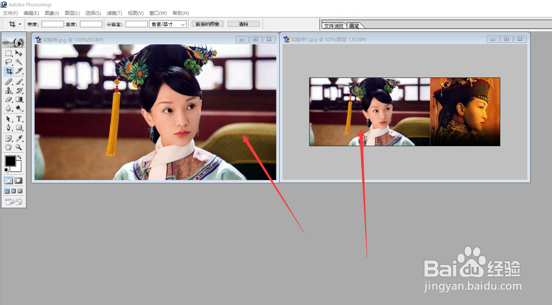This screenshot has width=552, height=305.
Task: Select the Eraser tool
Action: click(9, 100)
